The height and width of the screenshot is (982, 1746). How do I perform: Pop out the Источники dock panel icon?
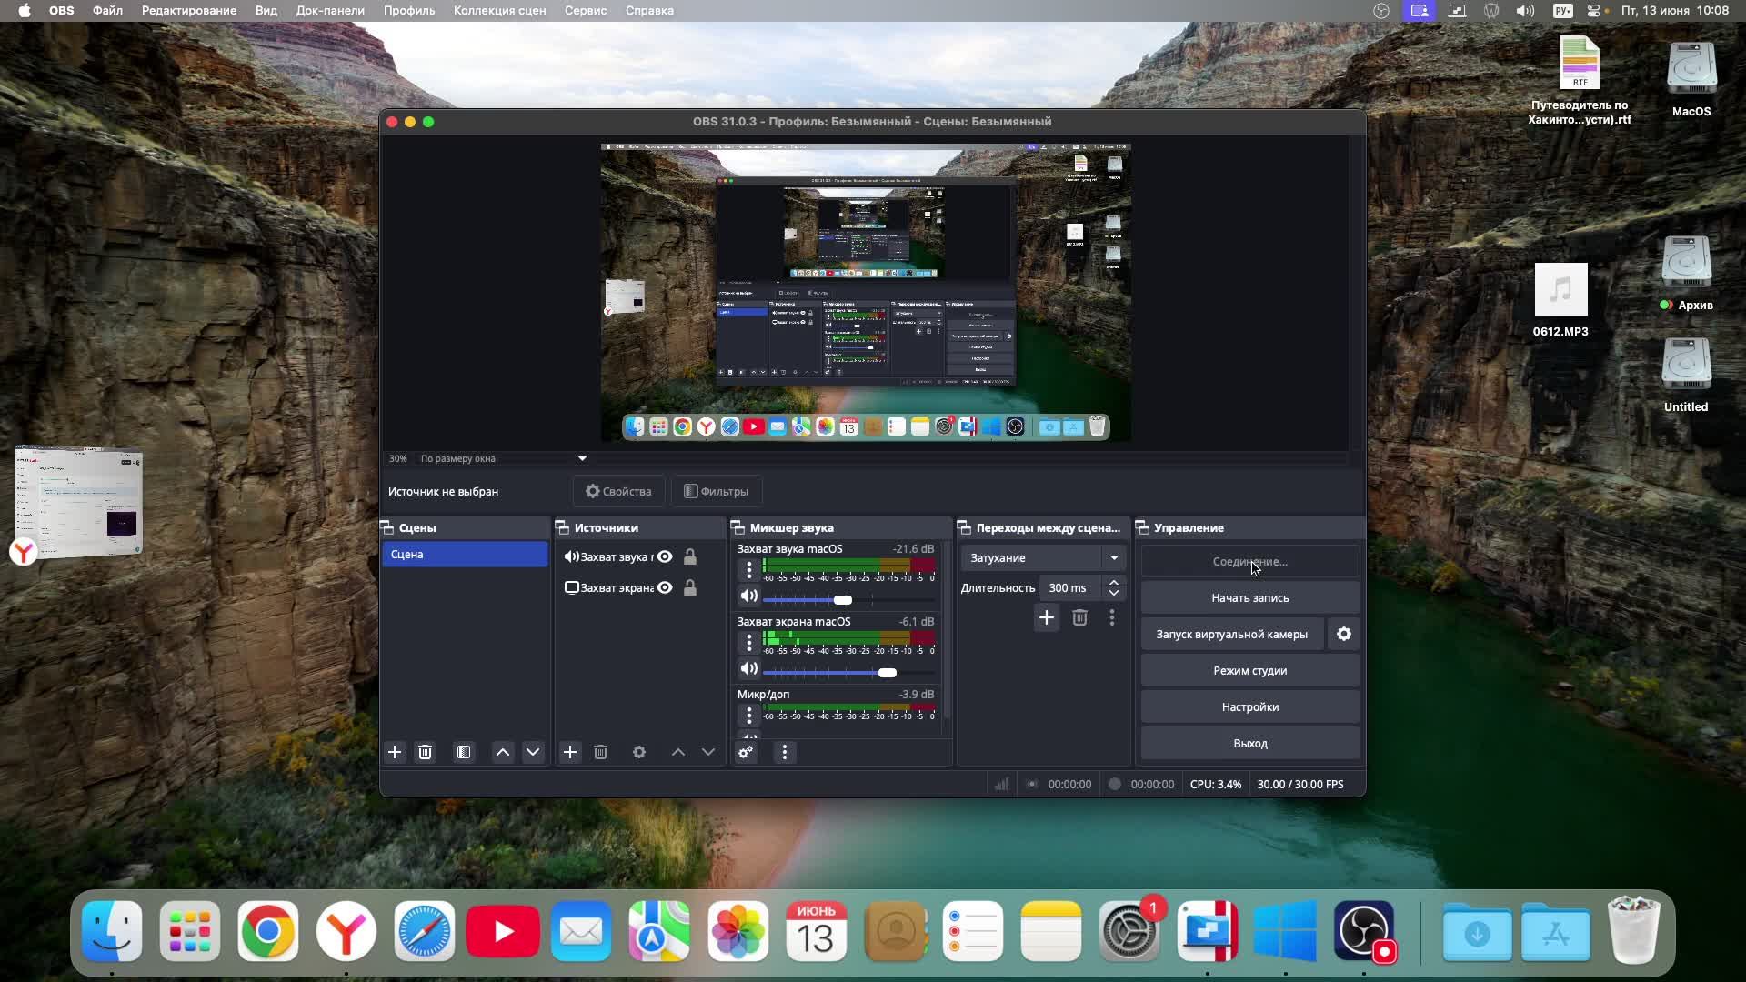pos(562,527)
